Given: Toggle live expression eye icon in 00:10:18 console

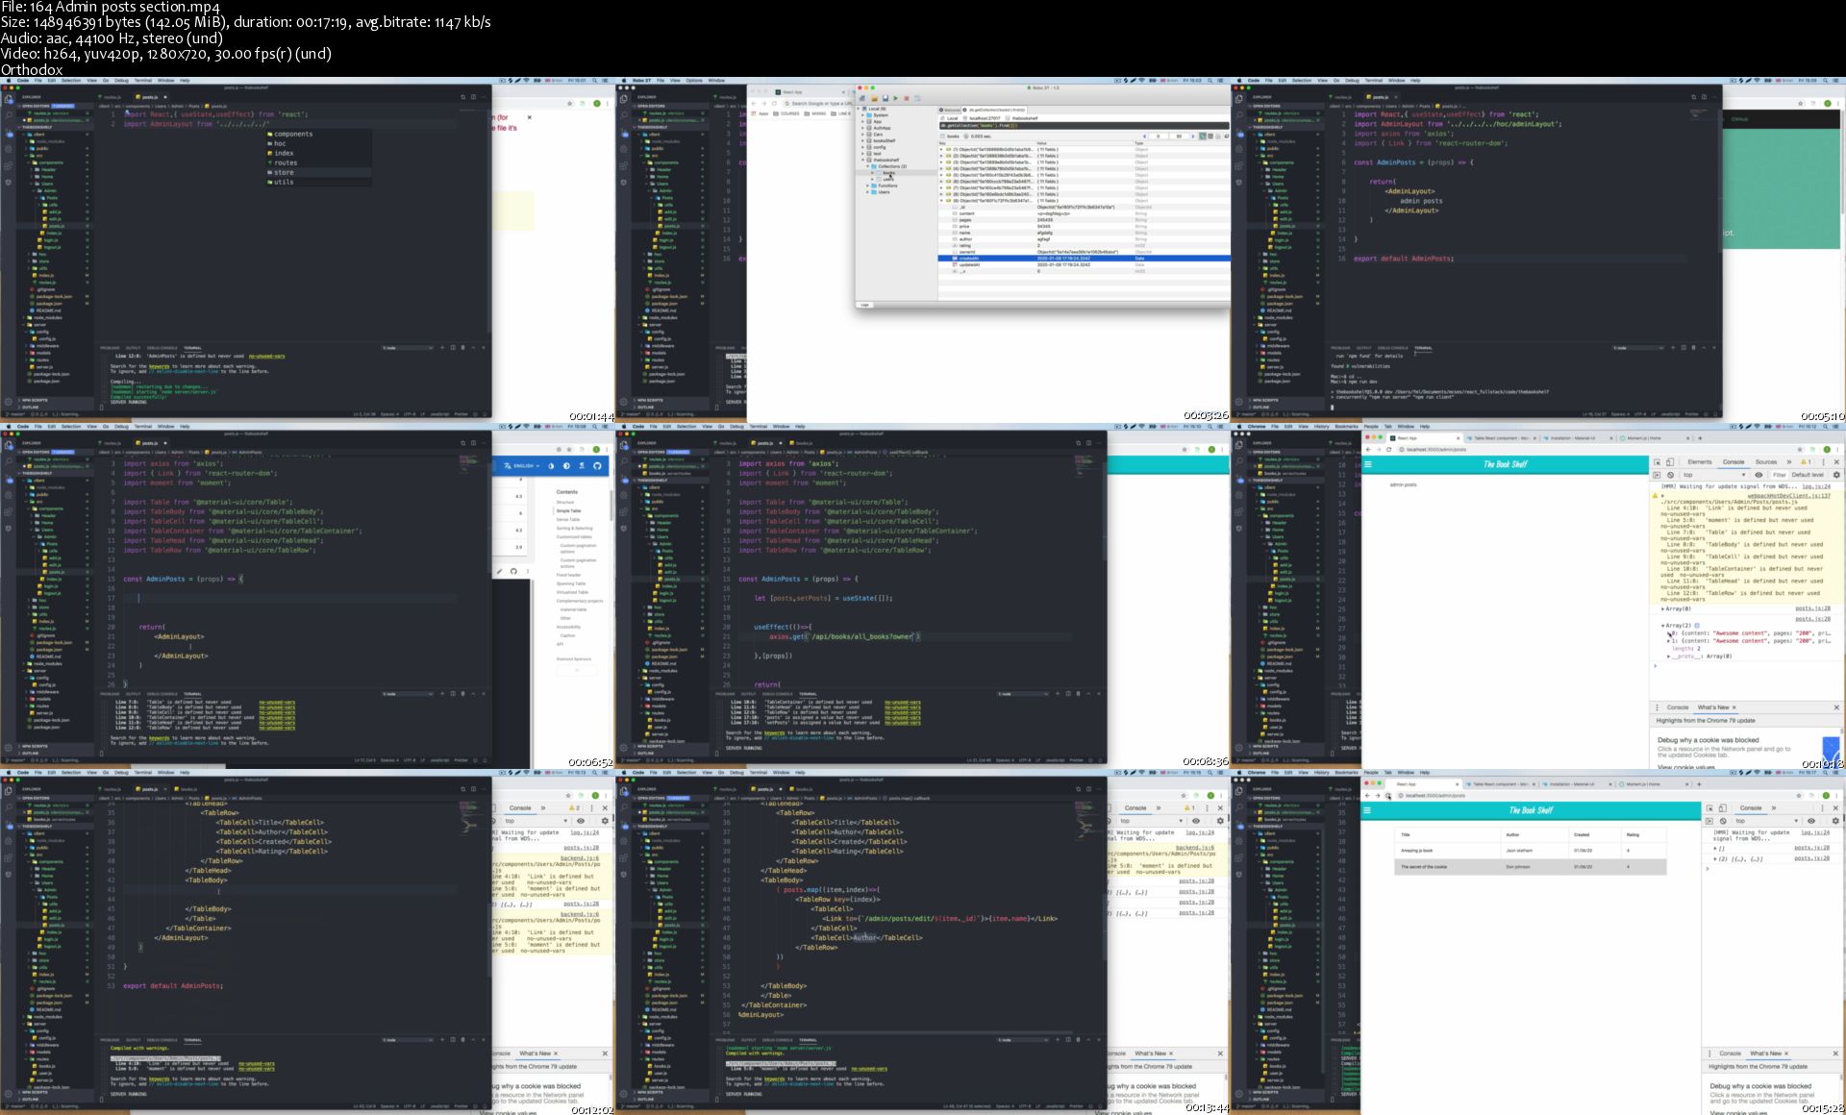Looking at the screenshot, I should (x=1759, y=475).
